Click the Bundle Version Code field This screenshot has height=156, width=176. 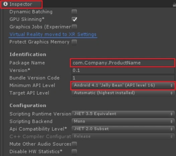(123, 78)
